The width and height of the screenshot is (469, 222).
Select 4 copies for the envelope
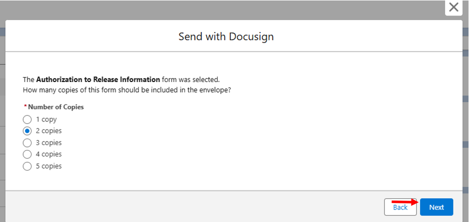27,154
